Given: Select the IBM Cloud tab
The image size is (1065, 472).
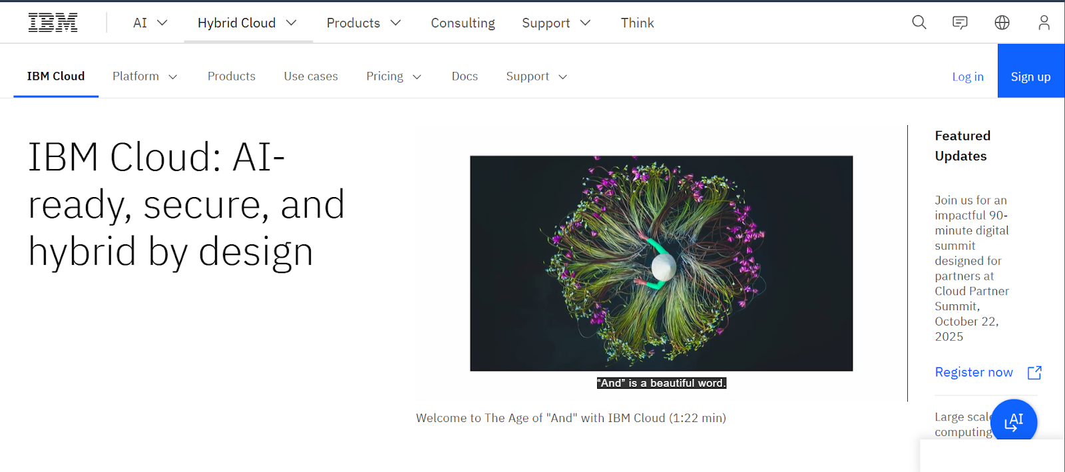Looking at the screenshot, I should (x=56, y=77).
